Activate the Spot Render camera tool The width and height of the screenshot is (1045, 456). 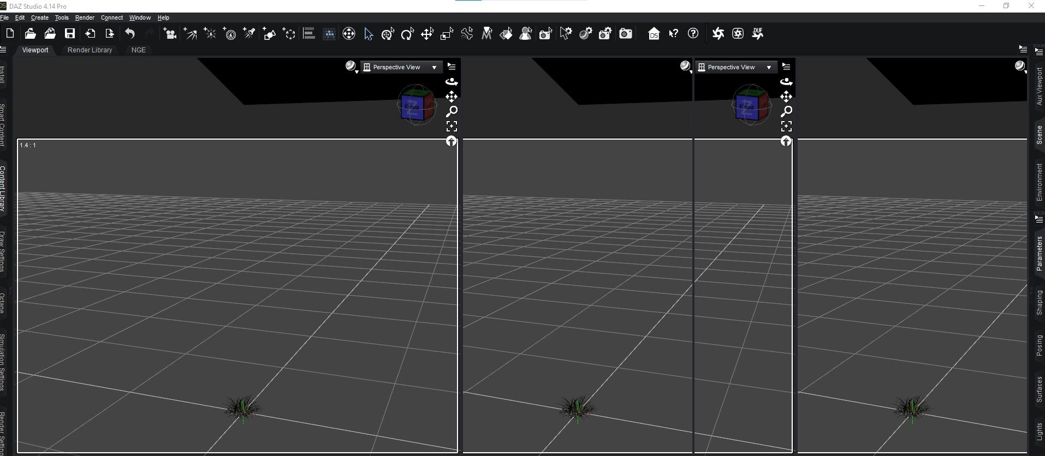tap(545, 34)
